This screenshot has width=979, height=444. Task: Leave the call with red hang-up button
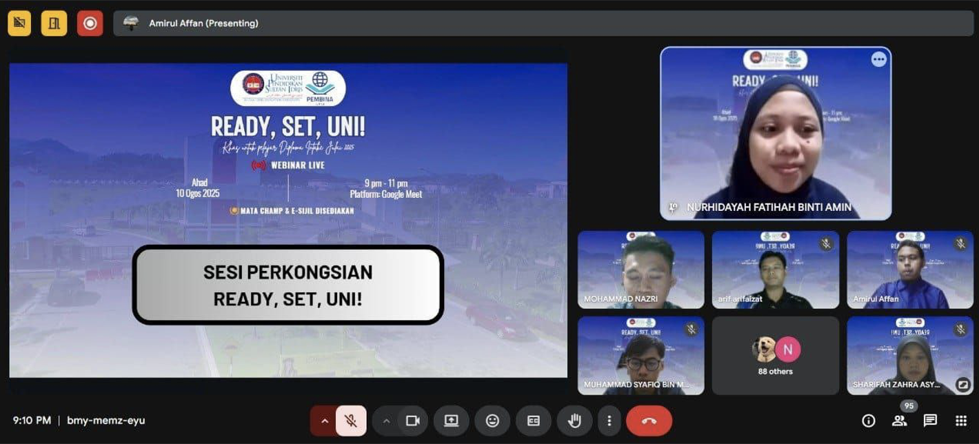coord(649,421)
